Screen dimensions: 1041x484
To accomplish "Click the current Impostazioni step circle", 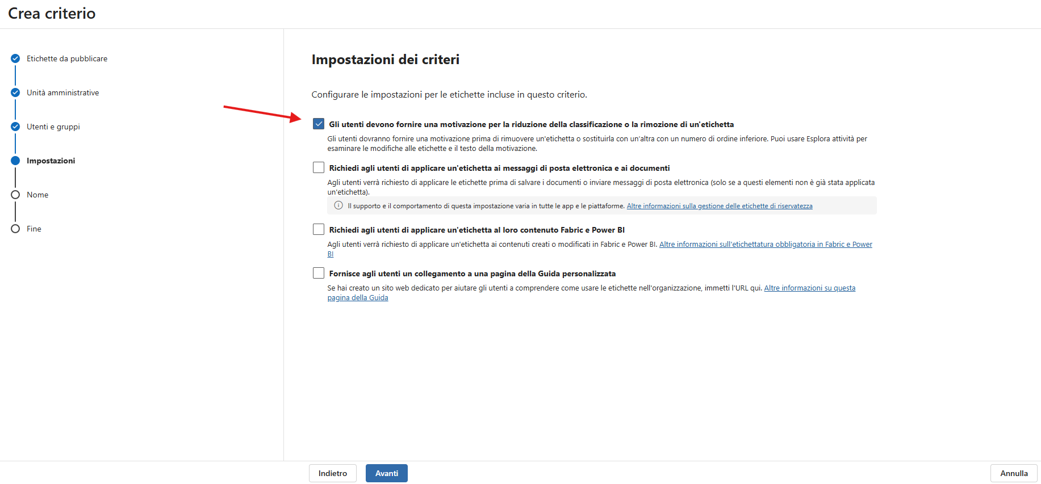I will [15, 161].
